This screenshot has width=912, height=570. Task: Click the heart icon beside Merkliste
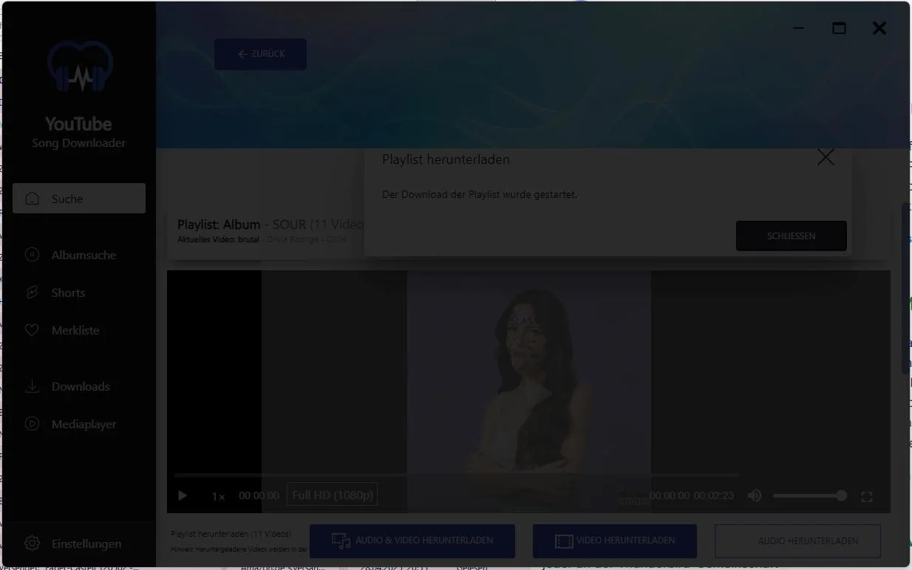[32, 330]
